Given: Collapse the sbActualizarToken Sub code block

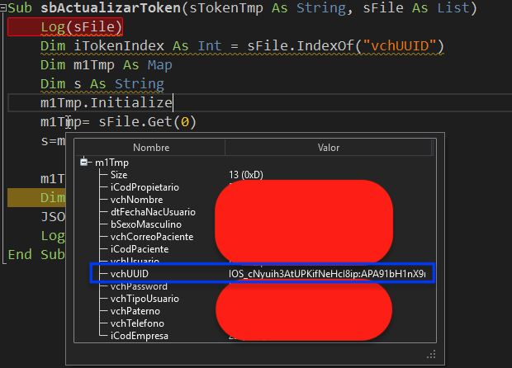Looking at the screenshot, I should (4, 8).
